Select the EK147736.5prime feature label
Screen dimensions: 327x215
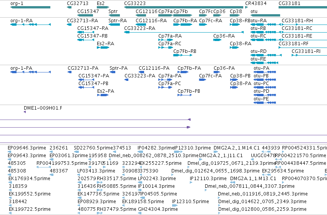(98, 194)
